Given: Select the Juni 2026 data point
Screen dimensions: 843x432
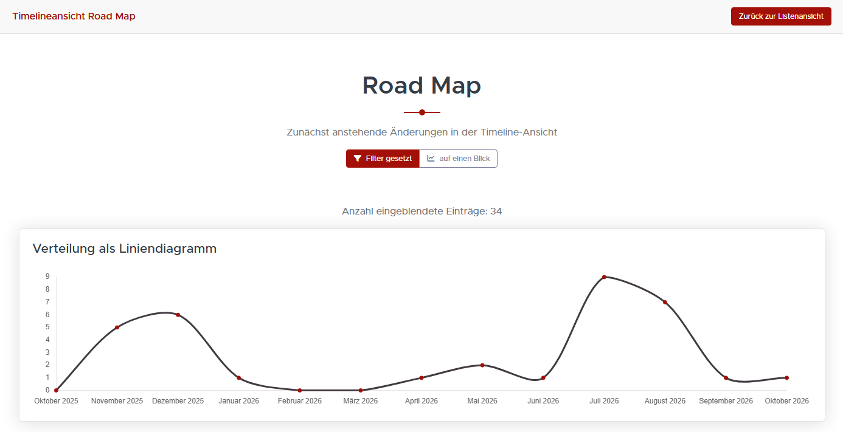Looking at the screenshot, I should [543, 378].
